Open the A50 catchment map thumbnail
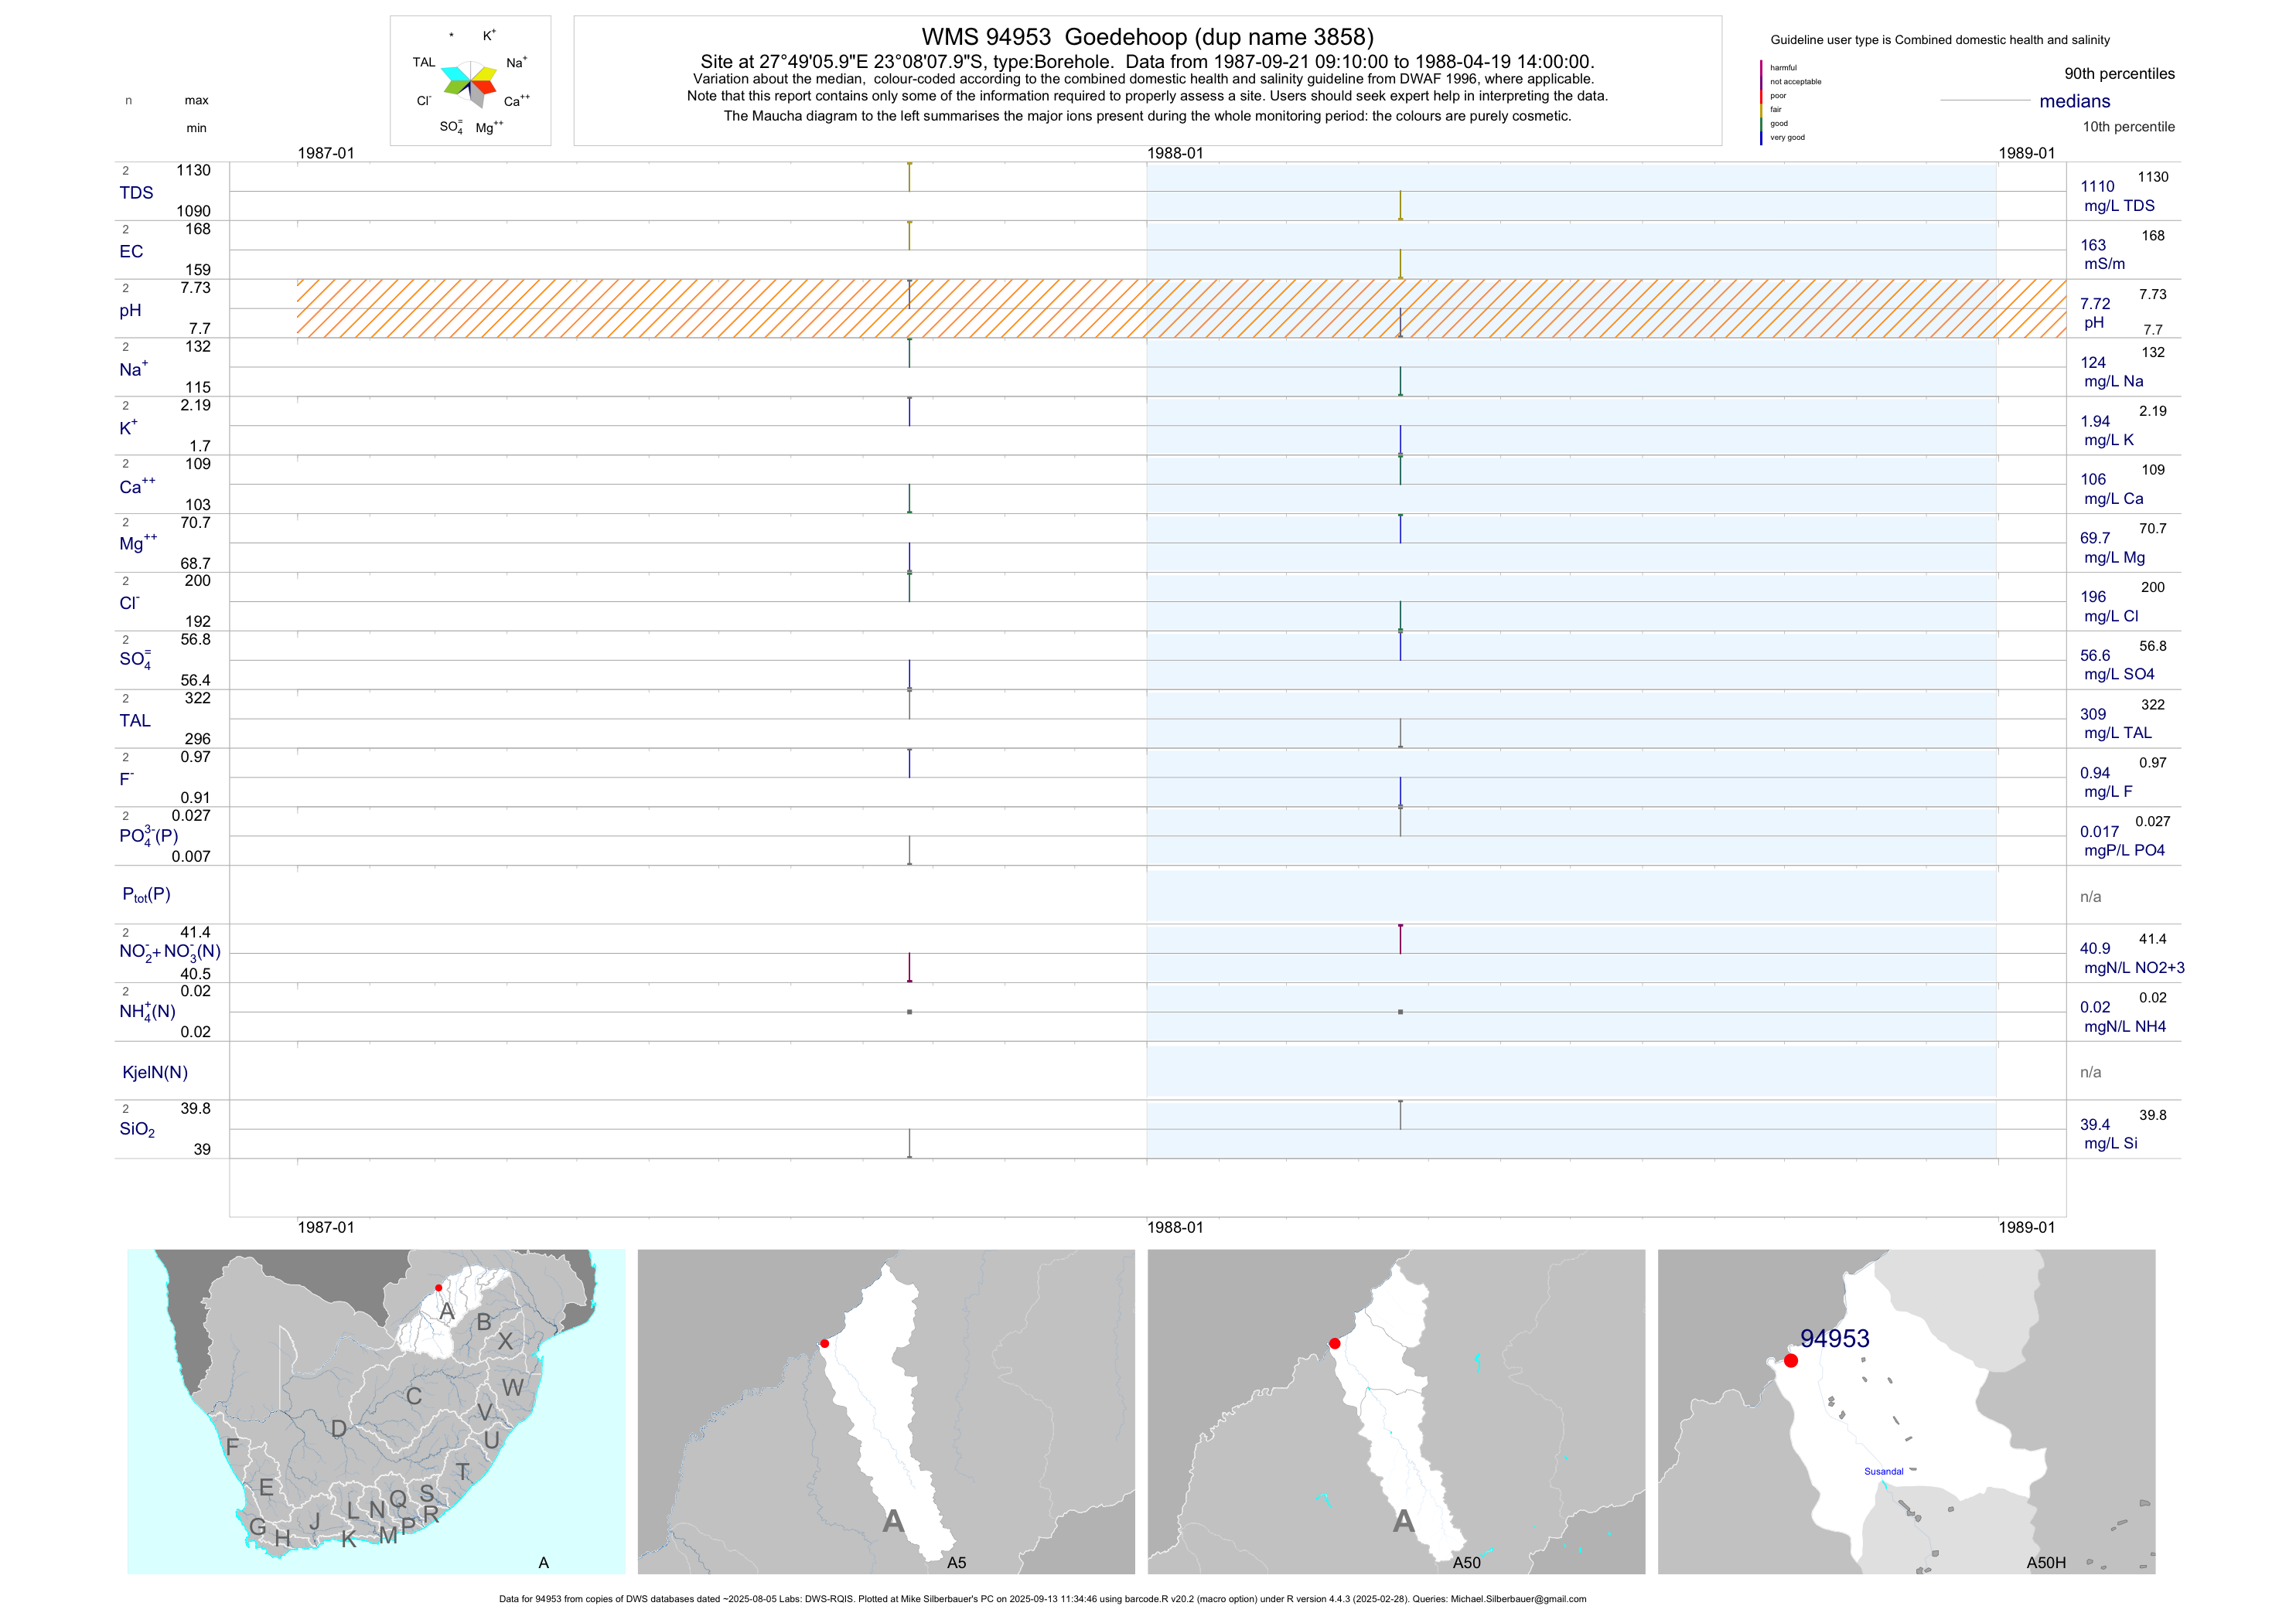The image size is (2296, 1623). coord(1396,1410)
